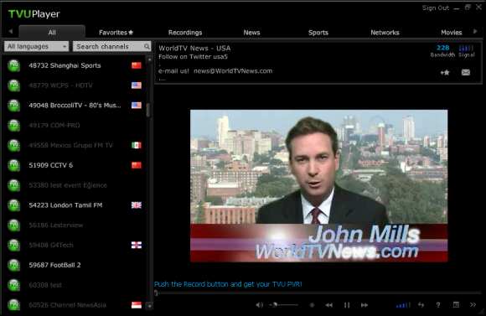Click Singapore flag on Channel NewsAsia row
The width and height of the screenshot is (486, 316).
(137, 305)
